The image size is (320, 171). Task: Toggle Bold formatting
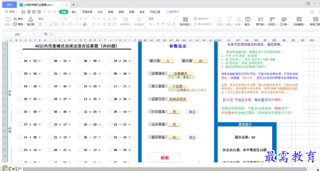(40, 24)
